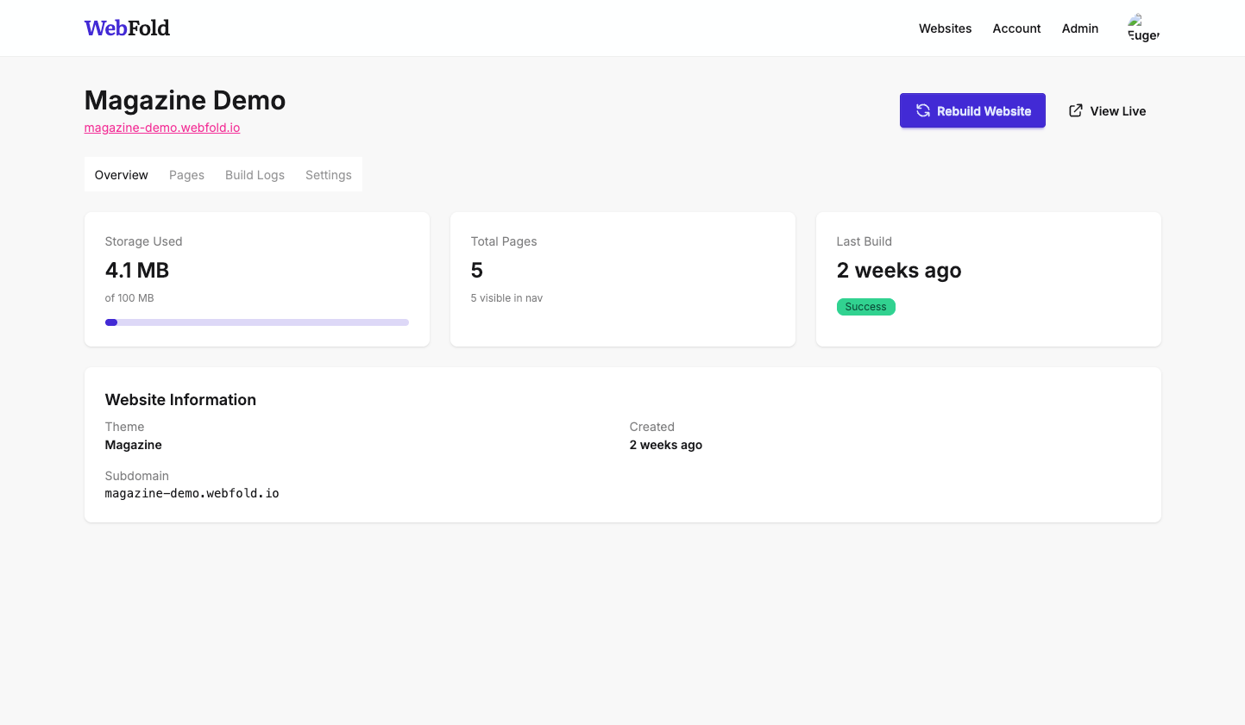This screenshot has height=725, width=1245.
Task: Open the Settings tab
Action: click(x=329, y=174)
